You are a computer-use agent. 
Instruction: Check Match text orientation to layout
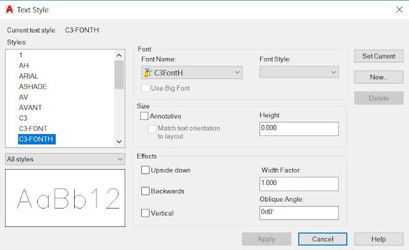[152, 129]
